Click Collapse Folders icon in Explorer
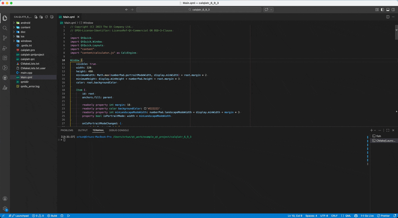398x218 pixels. [52, 17]
